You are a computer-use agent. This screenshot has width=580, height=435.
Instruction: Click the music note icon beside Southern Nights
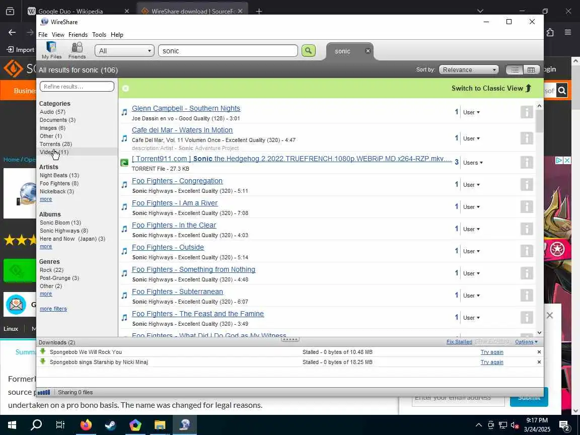124,112
